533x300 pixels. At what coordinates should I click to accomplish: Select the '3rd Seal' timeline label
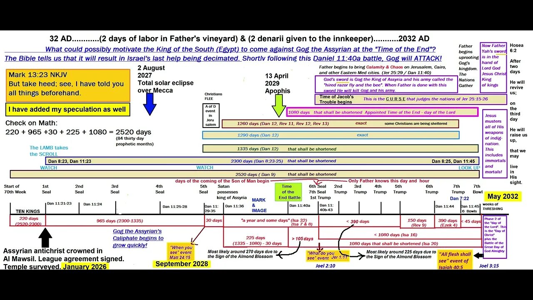pos(115,189)
